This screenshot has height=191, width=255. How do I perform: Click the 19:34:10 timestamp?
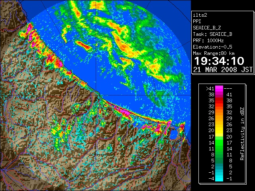tap(219, 61)
